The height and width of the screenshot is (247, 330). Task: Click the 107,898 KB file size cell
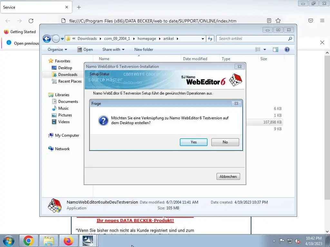[x=272, y=122]
